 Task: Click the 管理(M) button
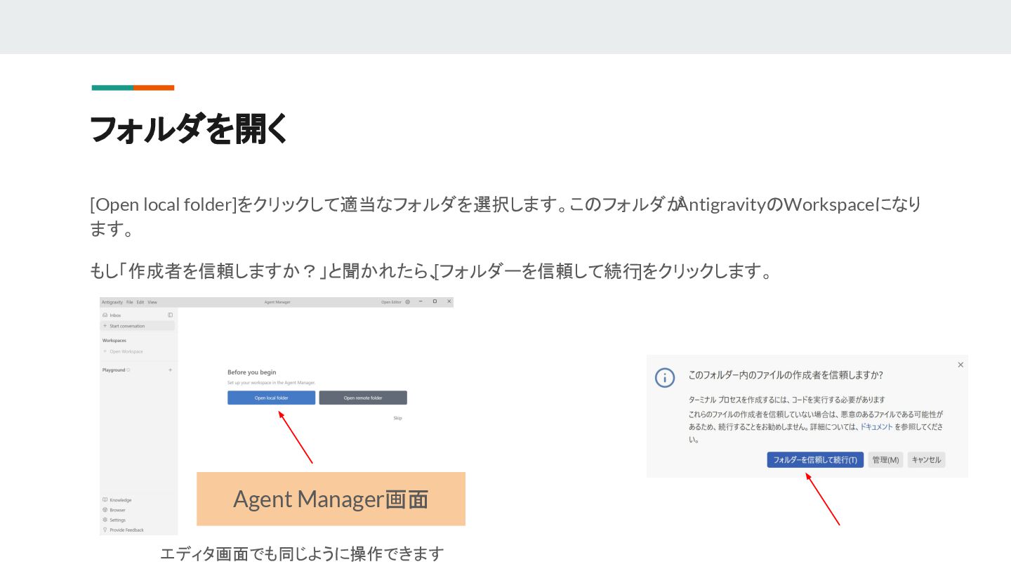pos(885,460)
